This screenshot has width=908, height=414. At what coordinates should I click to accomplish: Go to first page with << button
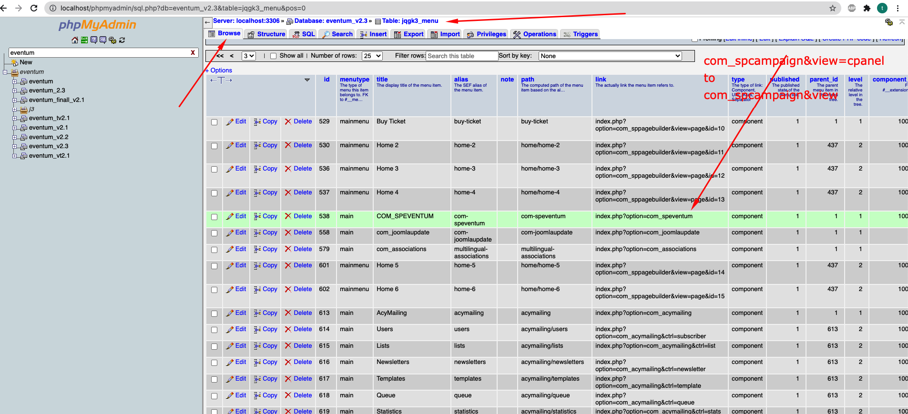[x=220, y=56]
